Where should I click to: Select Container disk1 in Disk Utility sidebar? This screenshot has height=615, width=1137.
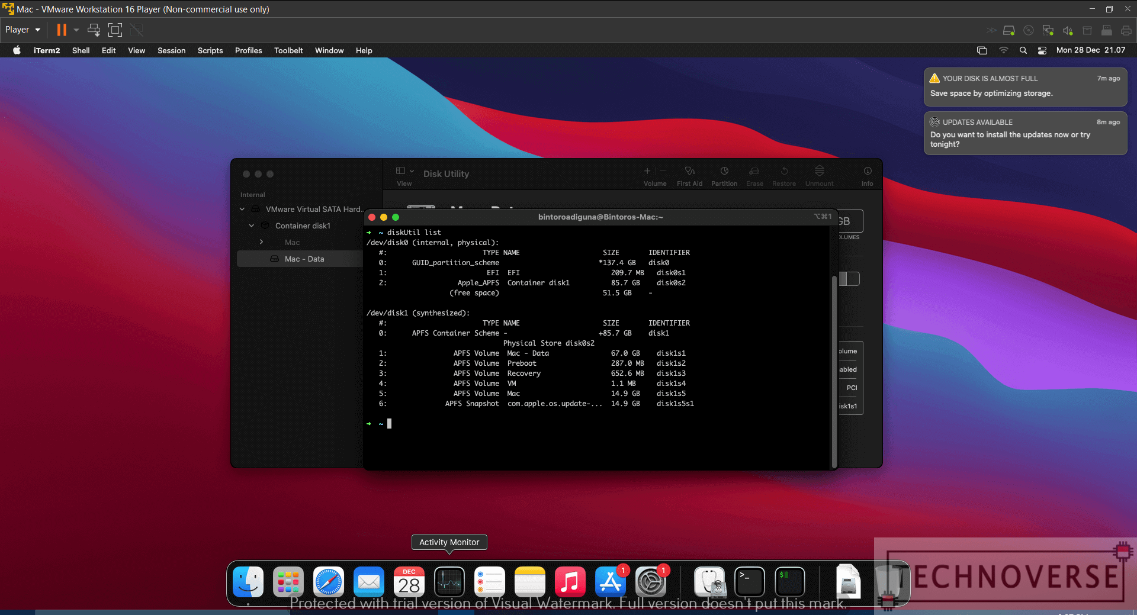[303, 226]
